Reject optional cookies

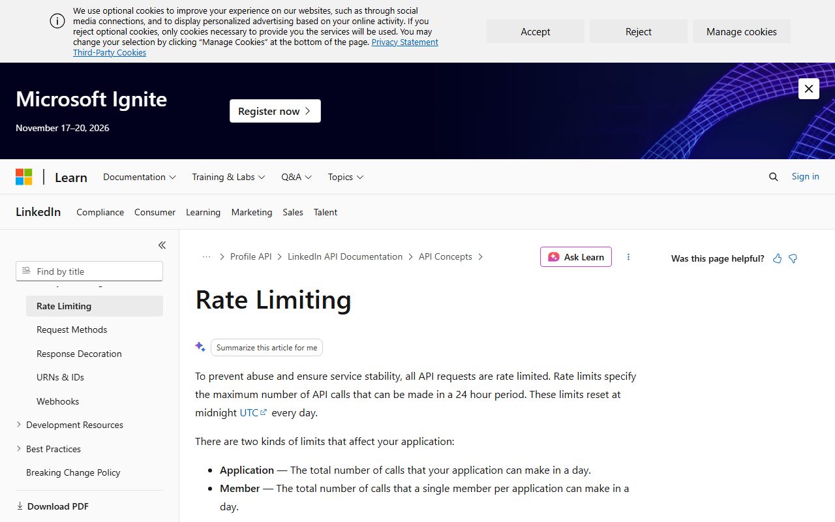pyautogui.click(x=639, y=31)
